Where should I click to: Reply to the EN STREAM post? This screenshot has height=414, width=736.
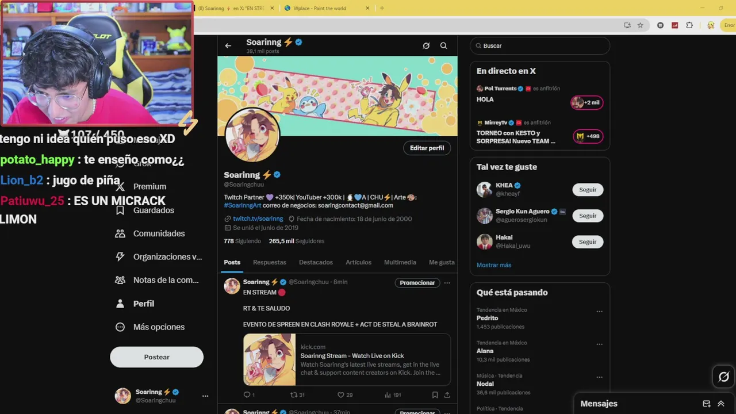point(249,395)
